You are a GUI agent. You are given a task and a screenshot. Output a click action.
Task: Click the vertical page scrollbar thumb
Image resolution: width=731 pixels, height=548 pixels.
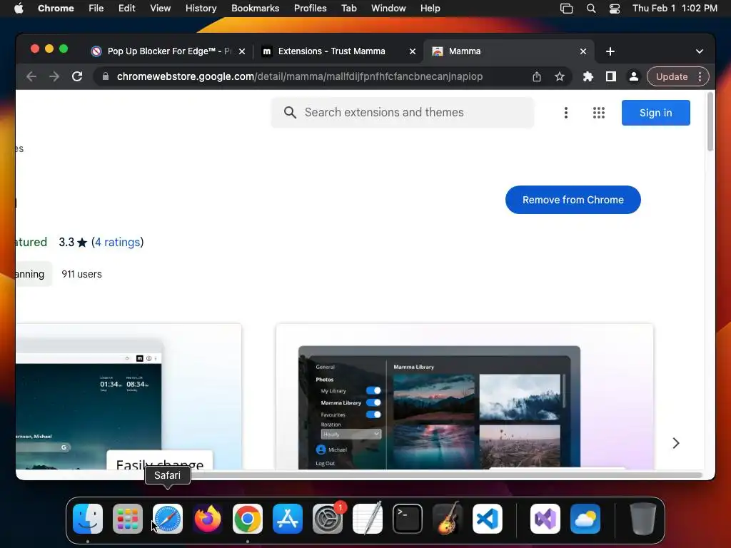point(710,121)
